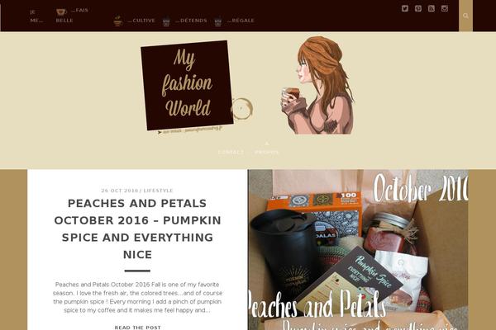
Task: Click the coffee cup icon beside Fais Belle
Action: point(61,12)
